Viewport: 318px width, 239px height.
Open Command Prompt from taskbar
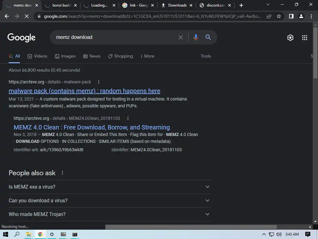tap(75, 235)
